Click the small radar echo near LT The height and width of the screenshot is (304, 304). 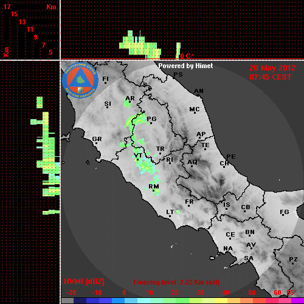[x=178, y=212]
